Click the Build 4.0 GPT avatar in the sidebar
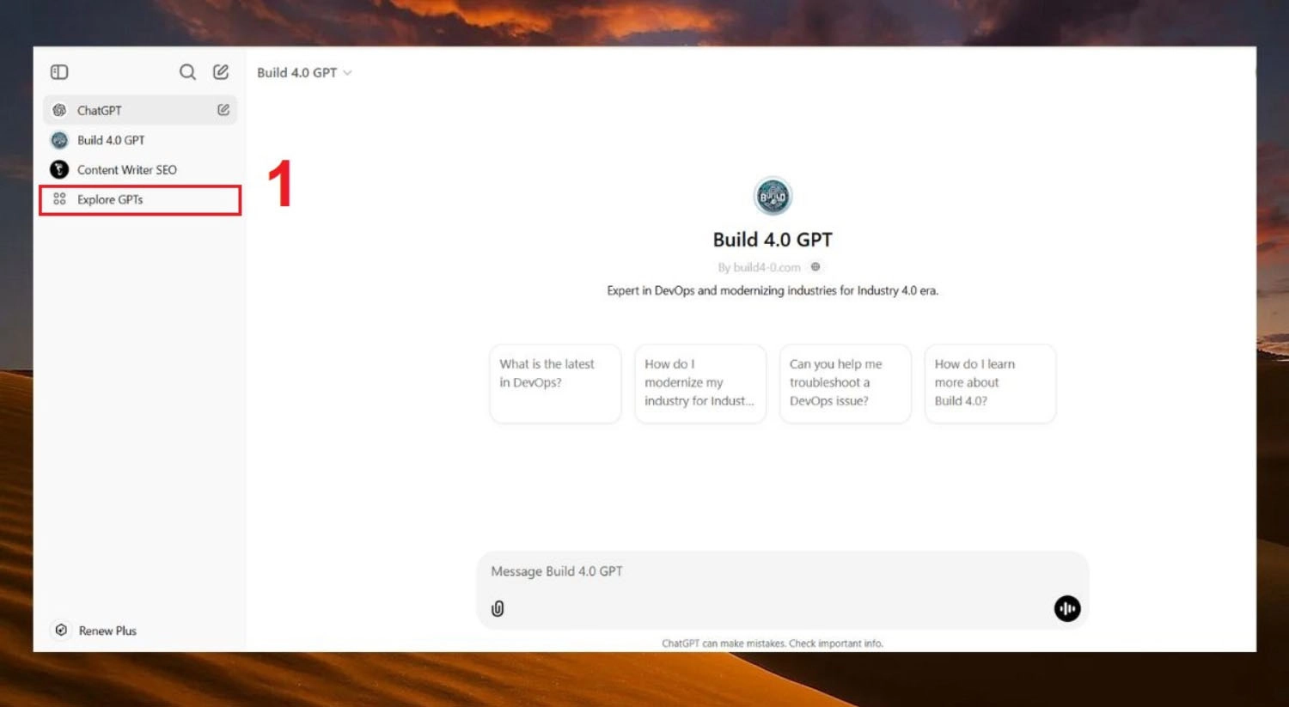1289x707 pixels. [x=59, y=140]
